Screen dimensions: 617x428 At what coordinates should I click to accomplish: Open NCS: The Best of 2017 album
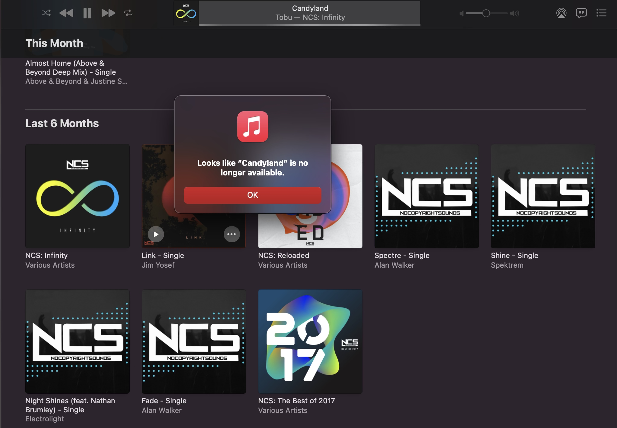[310, 341]
